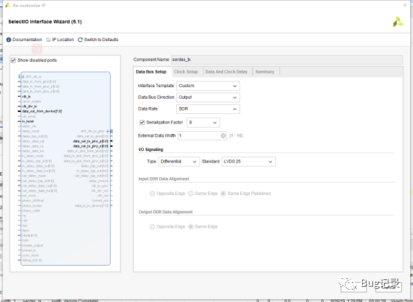Click the Component Name field
Image resolution: width=413 pixels, height=302 pixels.
pos(286,60)
